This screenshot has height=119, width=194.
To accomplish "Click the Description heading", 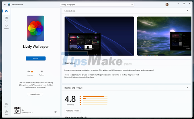I will (x=69, y=63).
